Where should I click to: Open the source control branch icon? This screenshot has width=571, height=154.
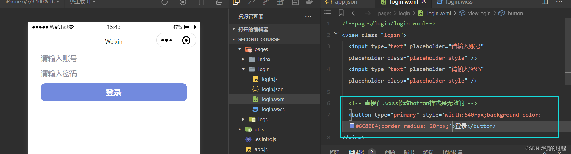coord(266,2)
